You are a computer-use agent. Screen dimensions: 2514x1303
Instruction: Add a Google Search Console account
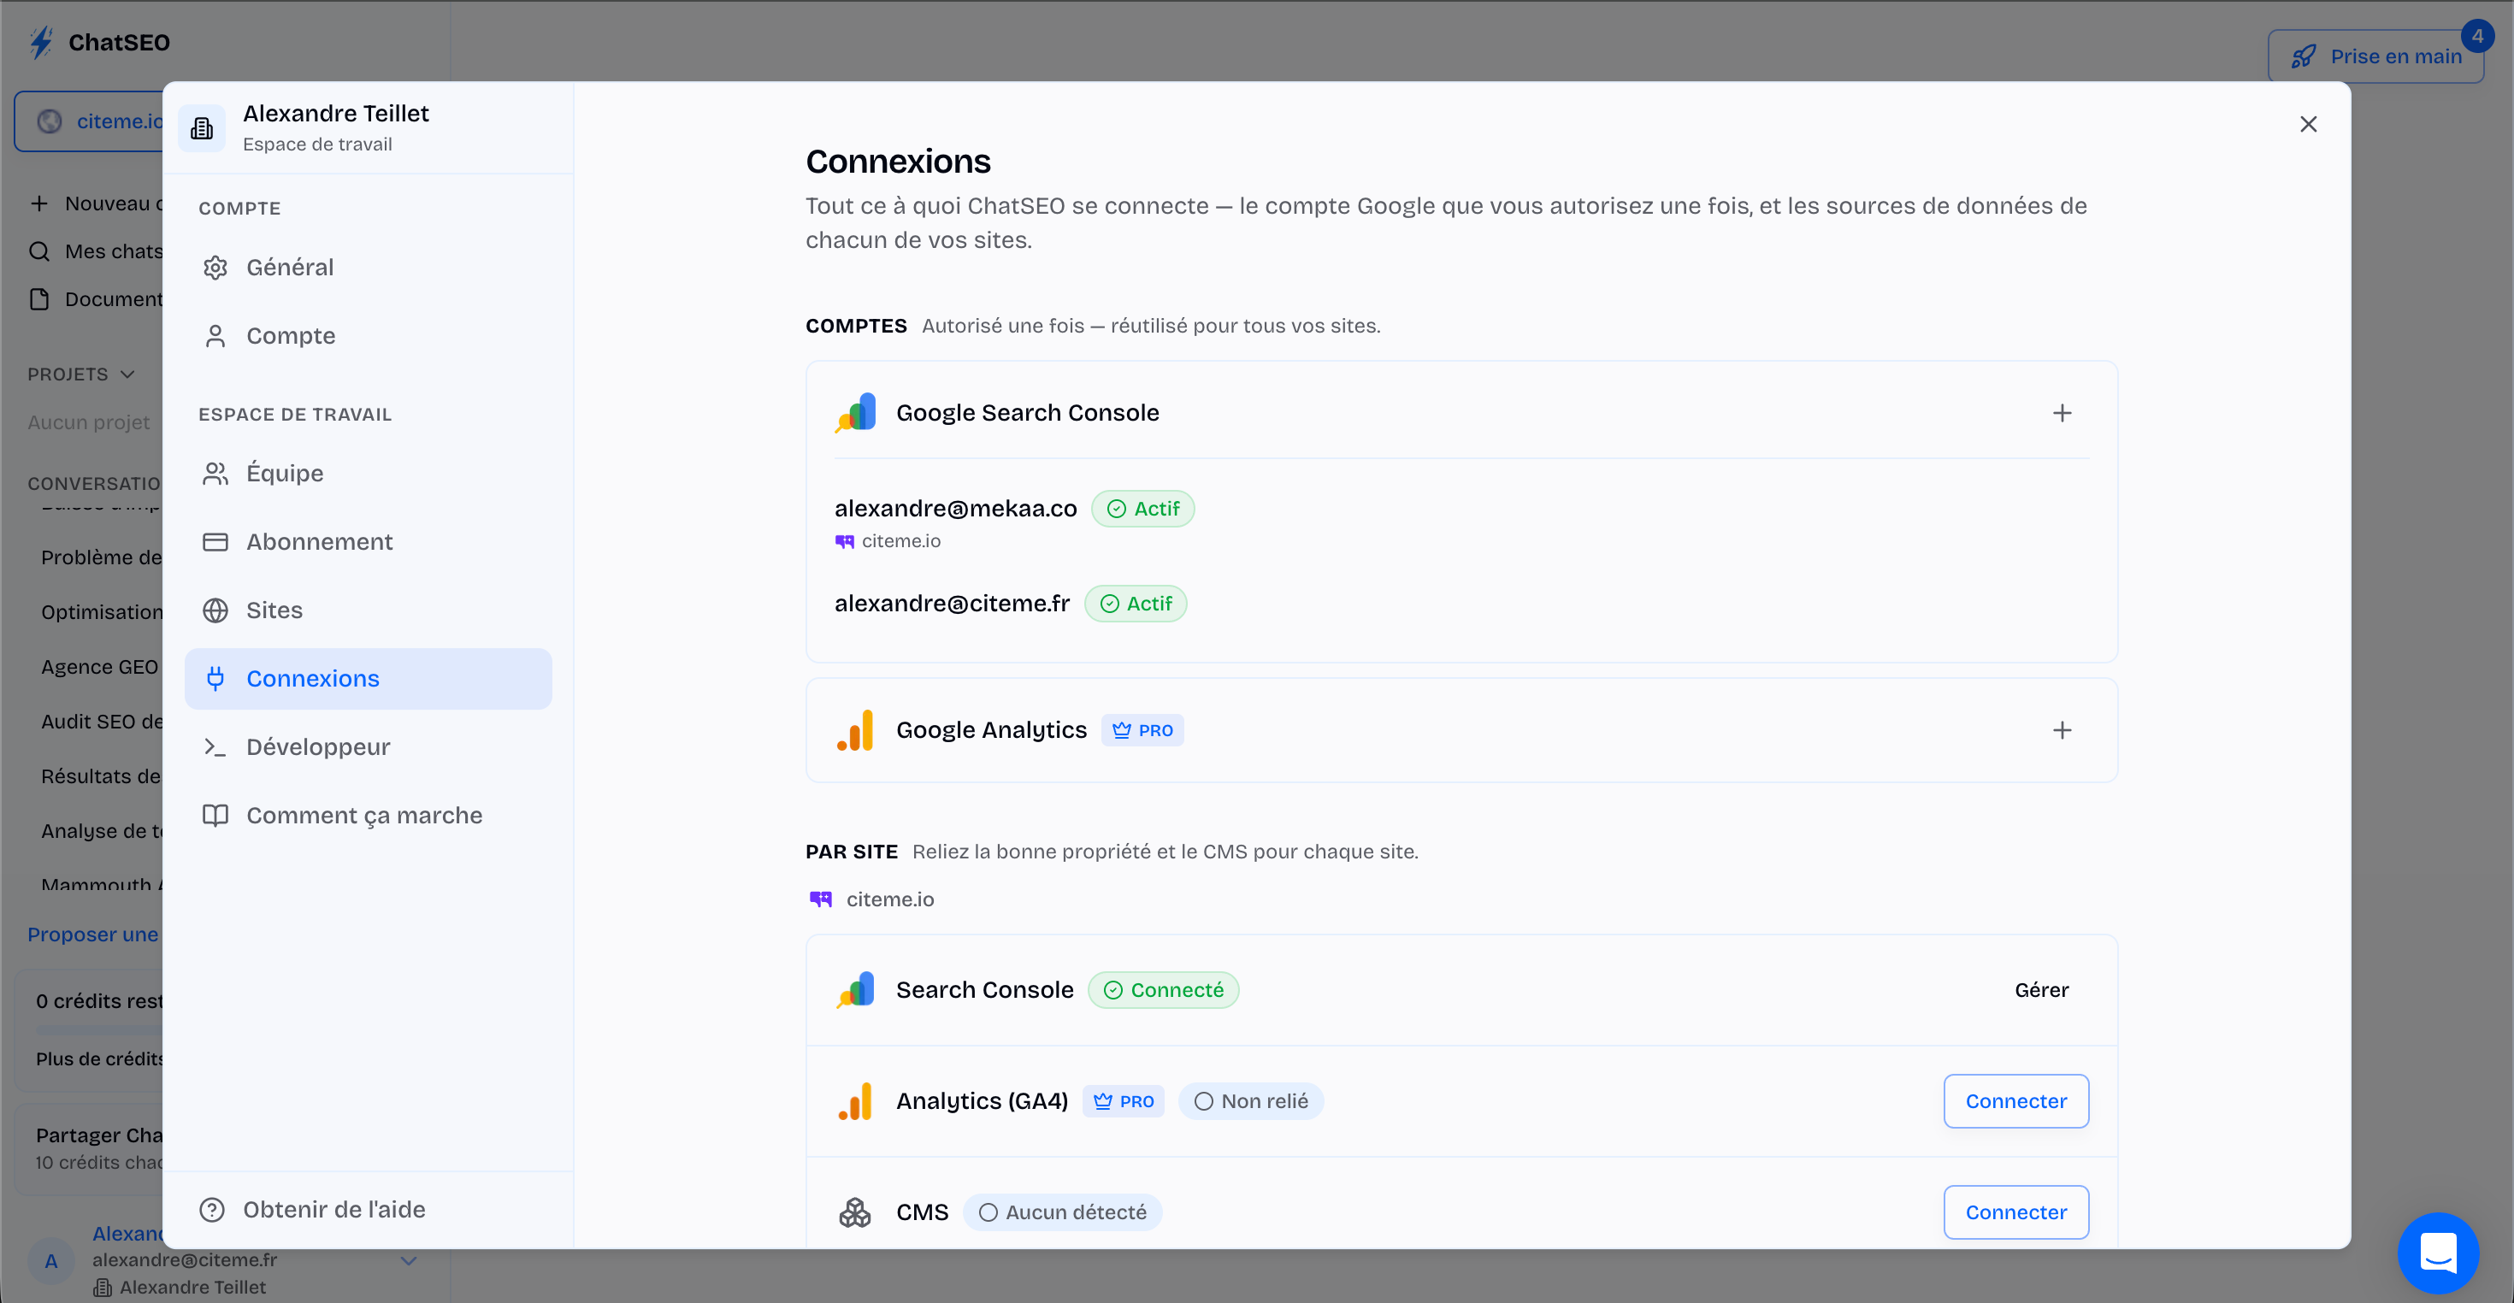pos(2061,413)
